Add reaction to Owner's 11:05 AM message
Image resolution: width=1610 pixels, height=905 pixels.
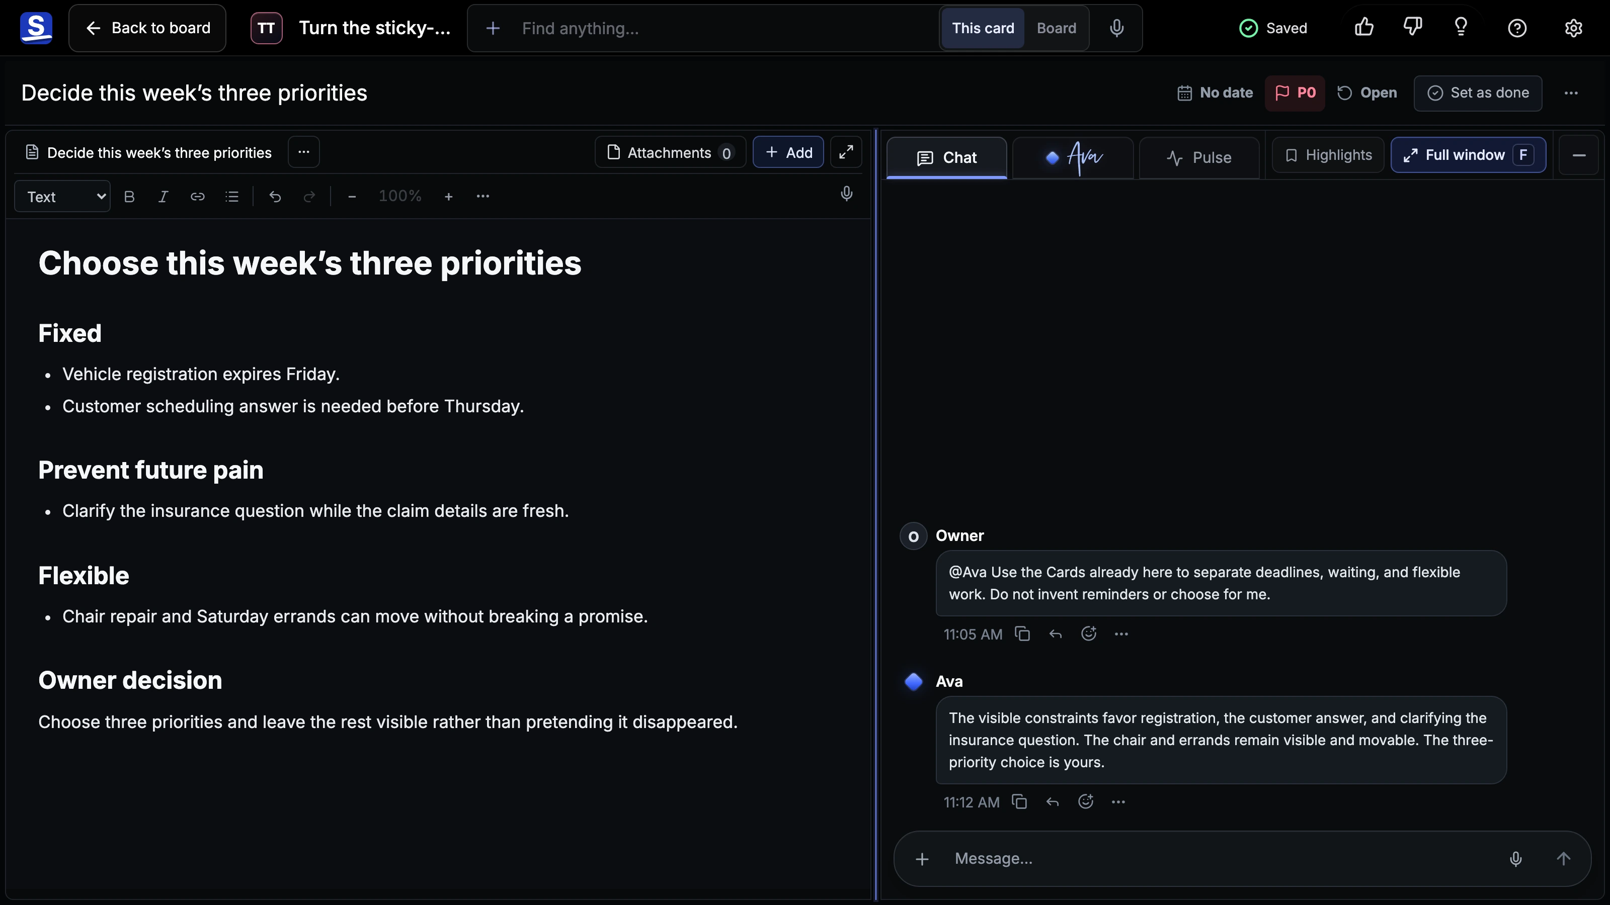tap(1089, 634)
